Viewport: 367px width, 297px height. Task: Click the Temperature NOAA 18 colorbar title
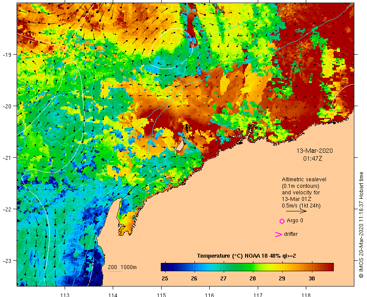pyautogui.click(x=246, y=256)
